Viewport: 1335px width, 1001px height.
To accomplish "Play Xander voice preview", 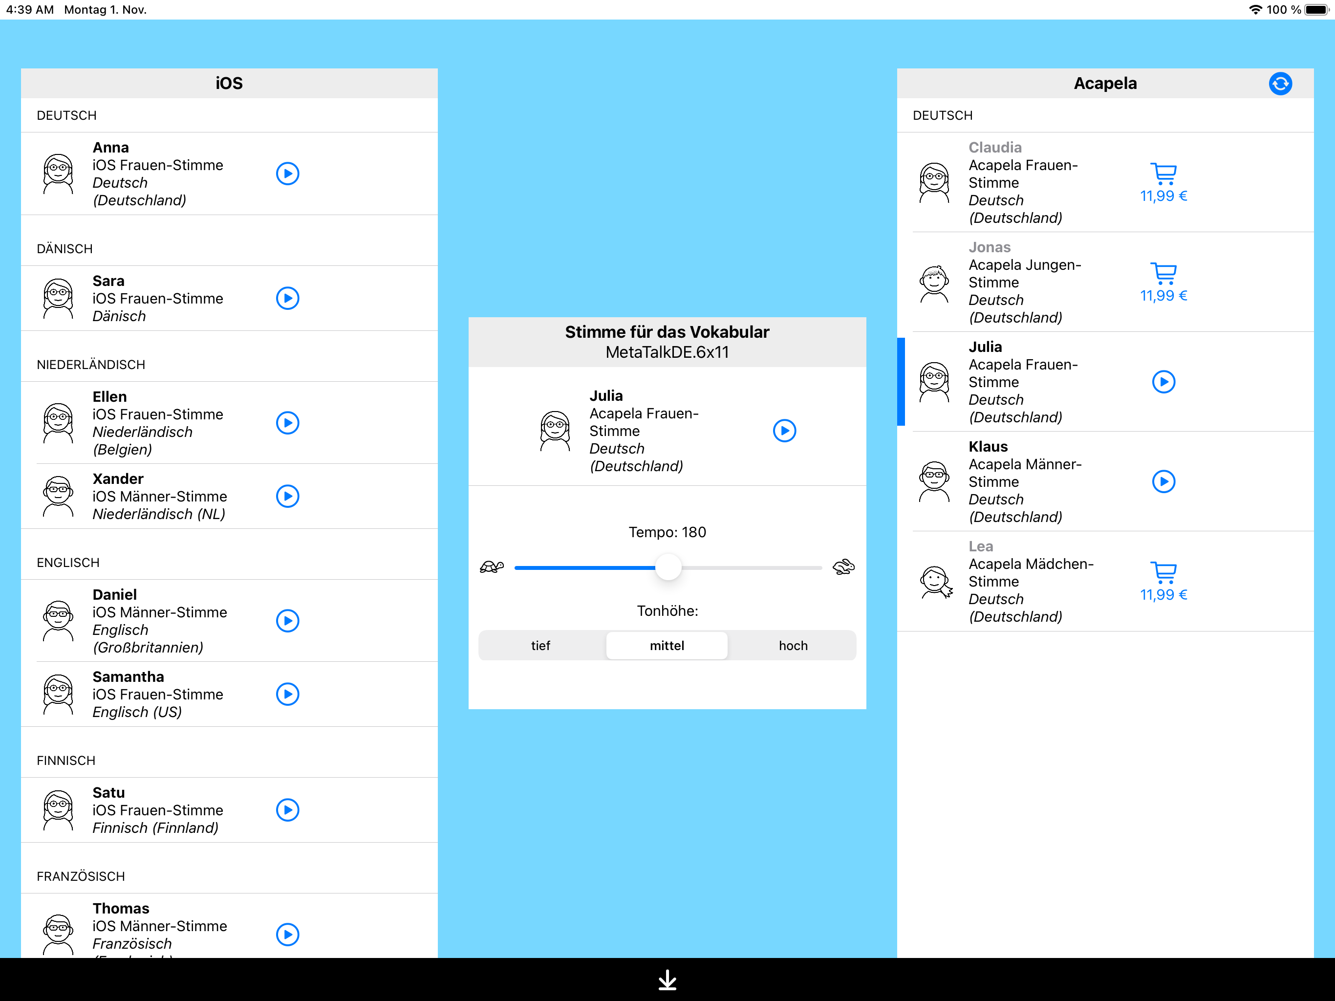I will (288, 496).
